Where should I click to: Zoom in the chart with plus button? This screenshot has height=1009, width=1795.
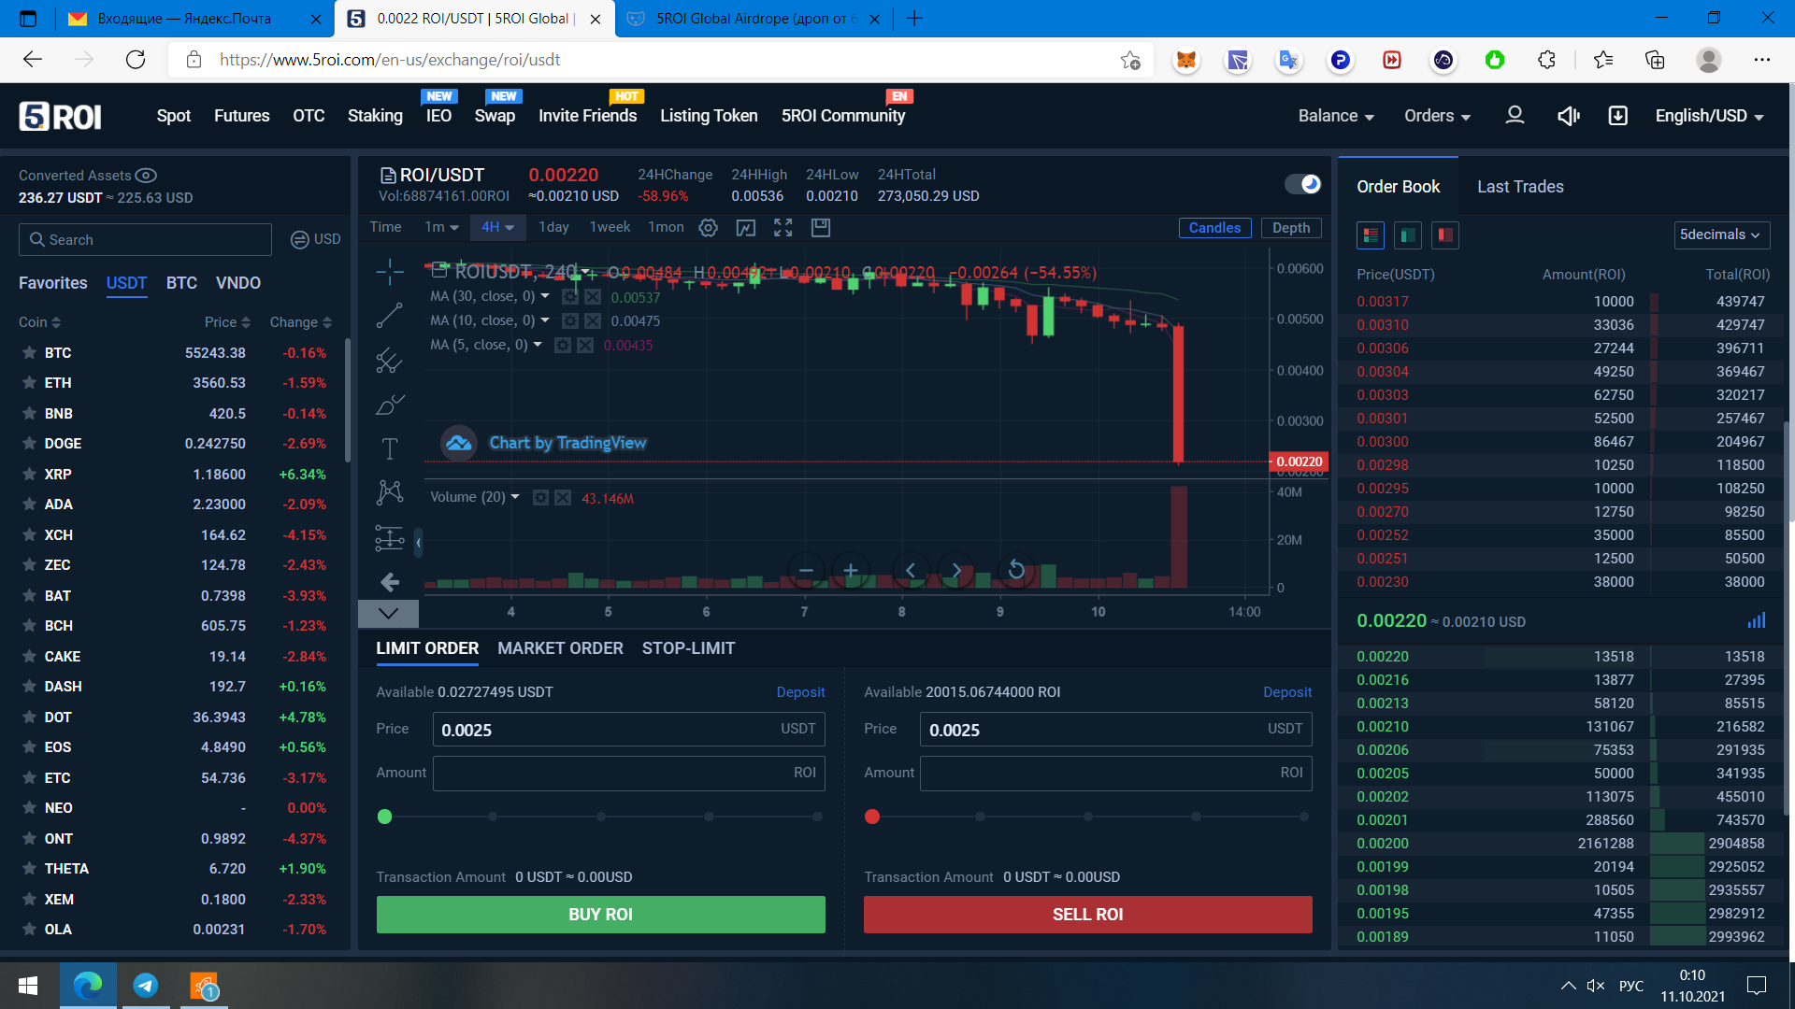click(851, 570)
